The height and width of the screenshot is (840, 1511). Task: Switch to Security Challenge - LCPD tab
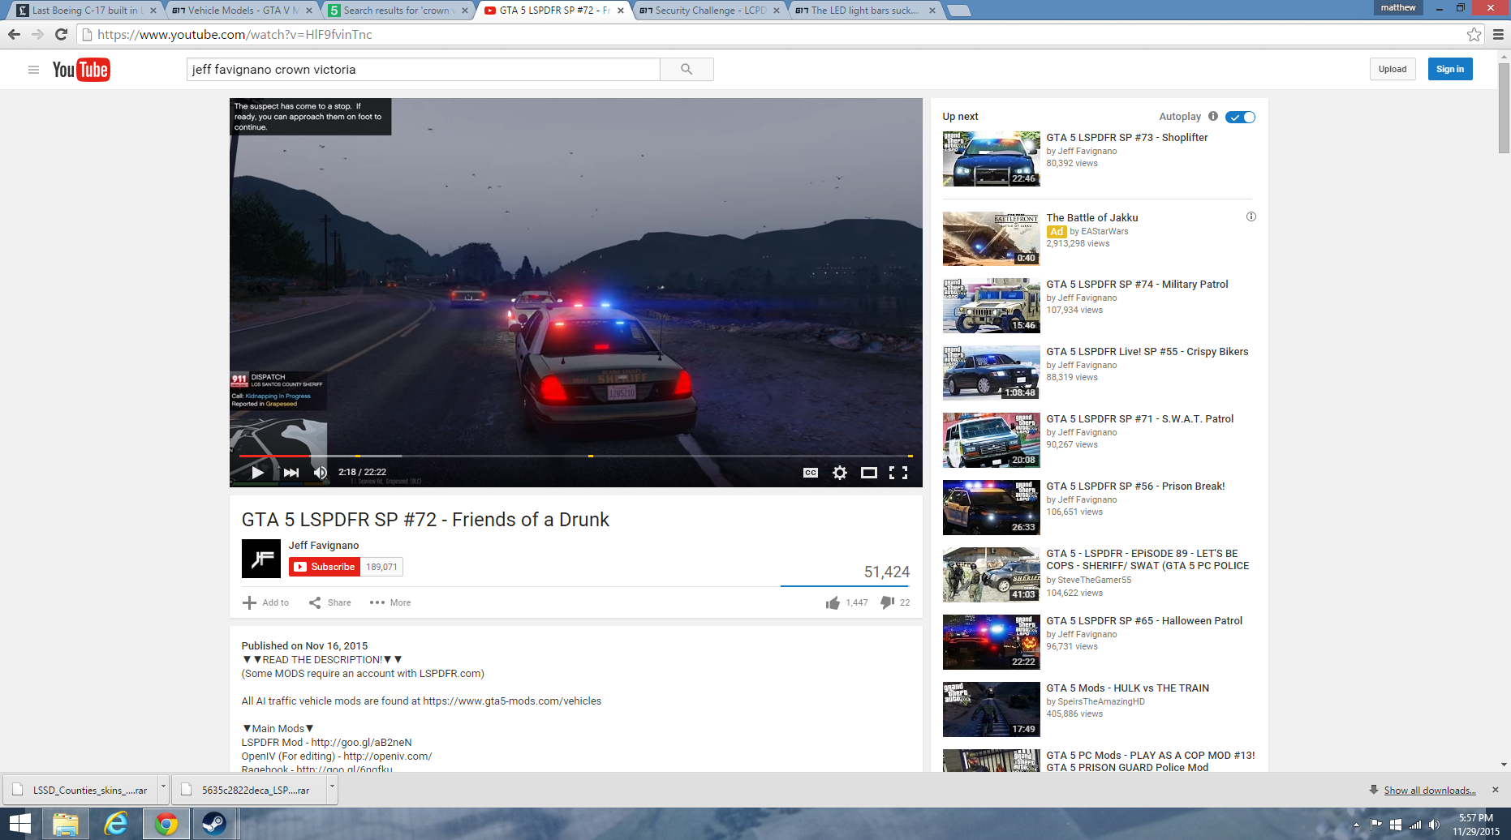coord(708,11)
